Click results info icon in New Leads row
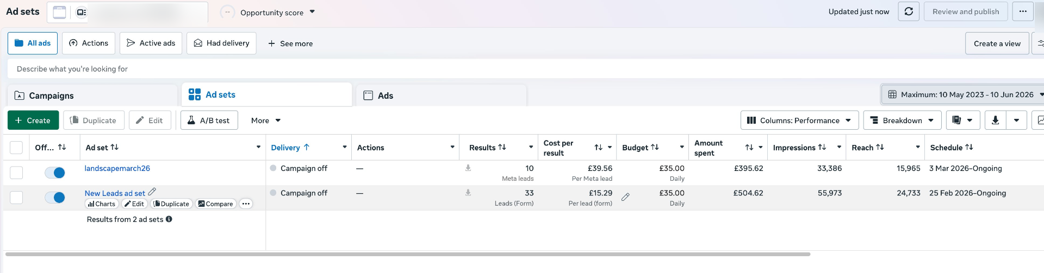 click(x=468, y=193)
